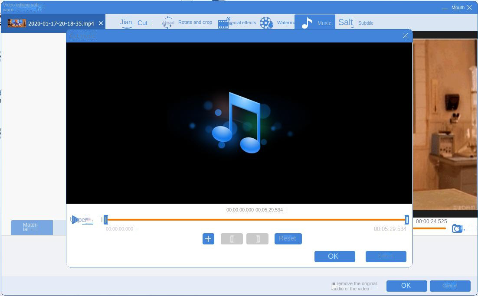This screenshot has width=478, height=296.
Task: Select the 2020-01-17-20-18-35.mp4 video thumbnail
Action: (17, 23)
